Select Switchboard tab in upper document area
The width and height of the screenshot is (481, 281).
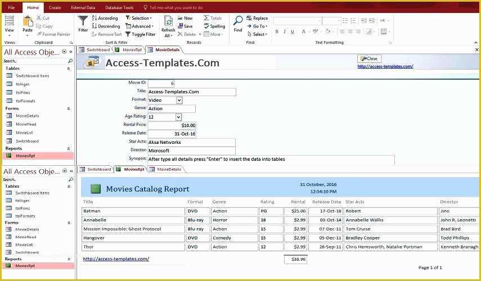[x=95, y=49]
